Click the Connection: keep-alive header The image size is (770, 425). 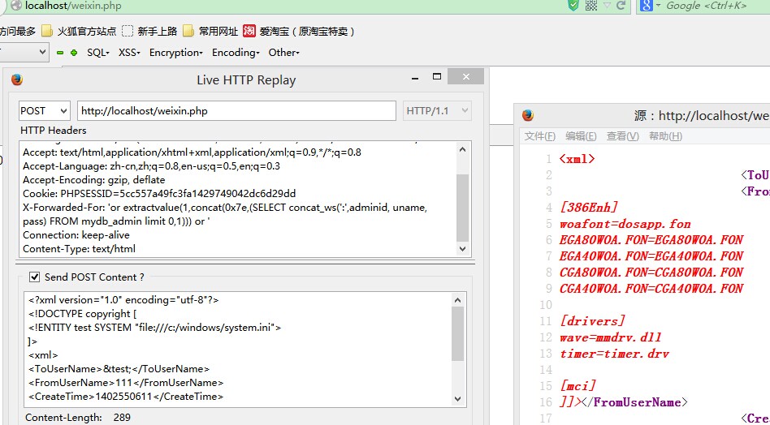coord(76,234)
